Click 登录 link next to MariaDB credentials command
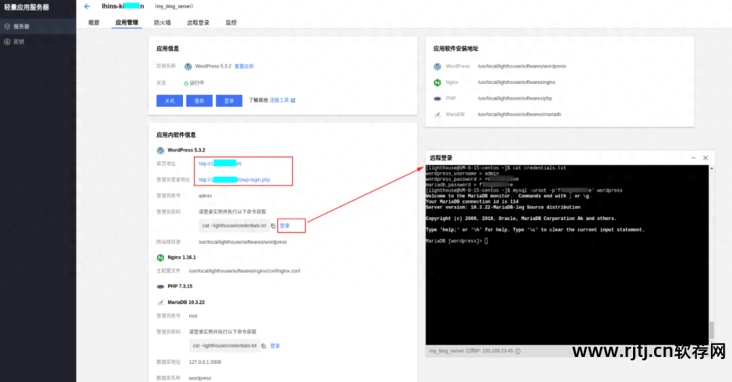 [275, 346]
